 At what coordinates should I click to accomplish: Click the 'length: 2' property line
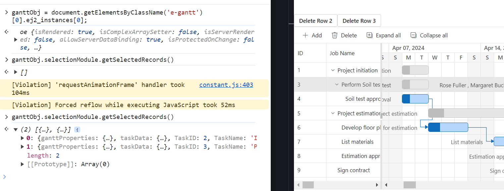pos(43,155)
